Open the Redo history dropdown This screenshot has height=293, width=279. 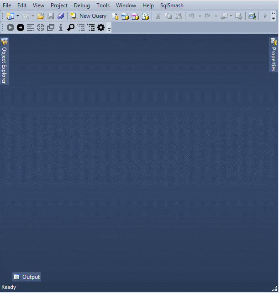216,16
